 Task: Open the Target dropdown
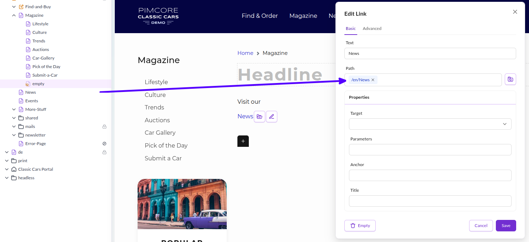pyautogui.click(x=430, y=124)
